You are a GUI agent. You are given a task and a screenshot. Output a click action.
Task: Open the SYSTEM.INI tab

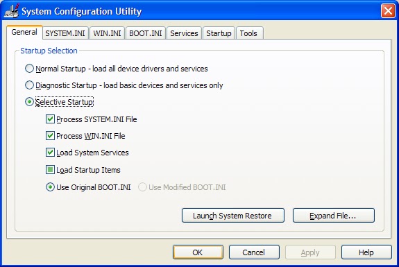click(65, 33)
